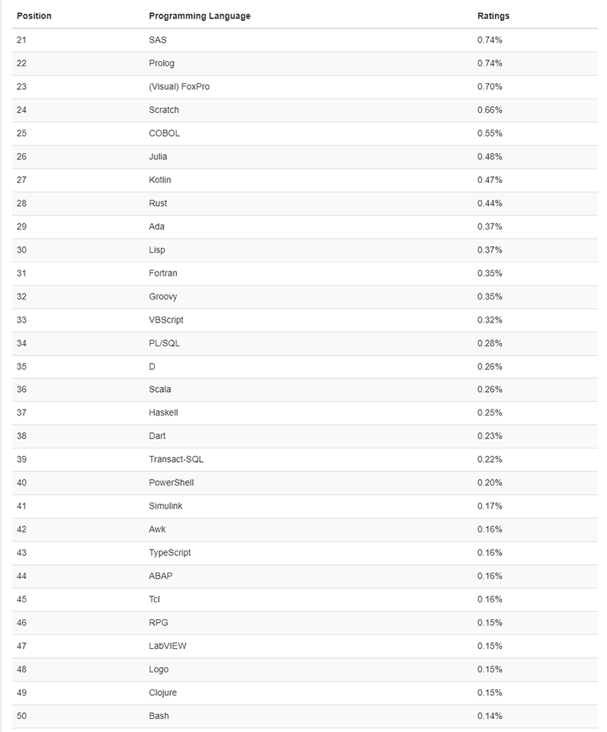Click the LabVIEW entry
607x732 pixels.
coord(168,646)
